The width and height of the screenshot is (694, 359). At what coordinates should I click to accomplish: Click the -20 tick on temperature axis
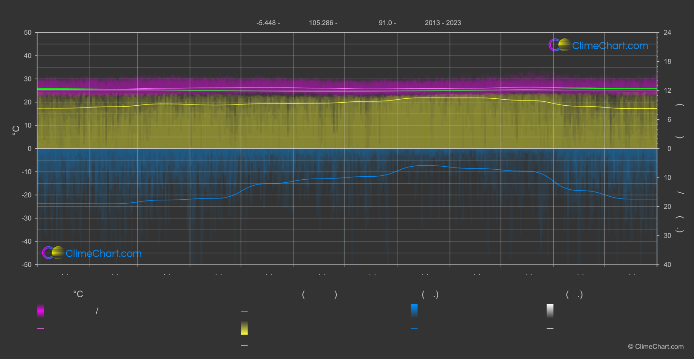(27, 195)
